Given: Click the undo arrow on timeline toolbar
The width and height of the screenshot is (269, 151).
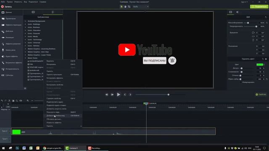Looking at the screenshot, I should 2,101.
